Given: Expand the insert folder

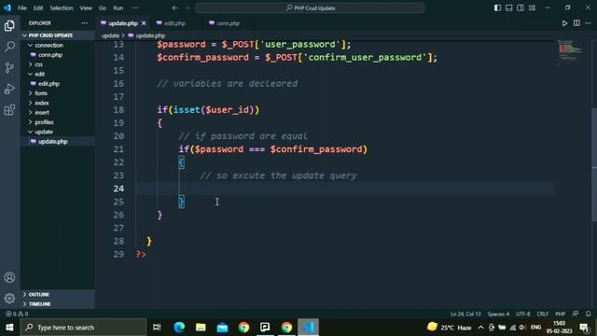Looking at the screenshot, I should tap(58, 112).
